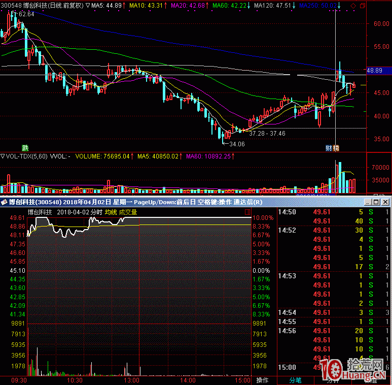Click the 09:30 label on the time axis
The height and width of the screenshot is (385, 392).
[x=19, y=380]
